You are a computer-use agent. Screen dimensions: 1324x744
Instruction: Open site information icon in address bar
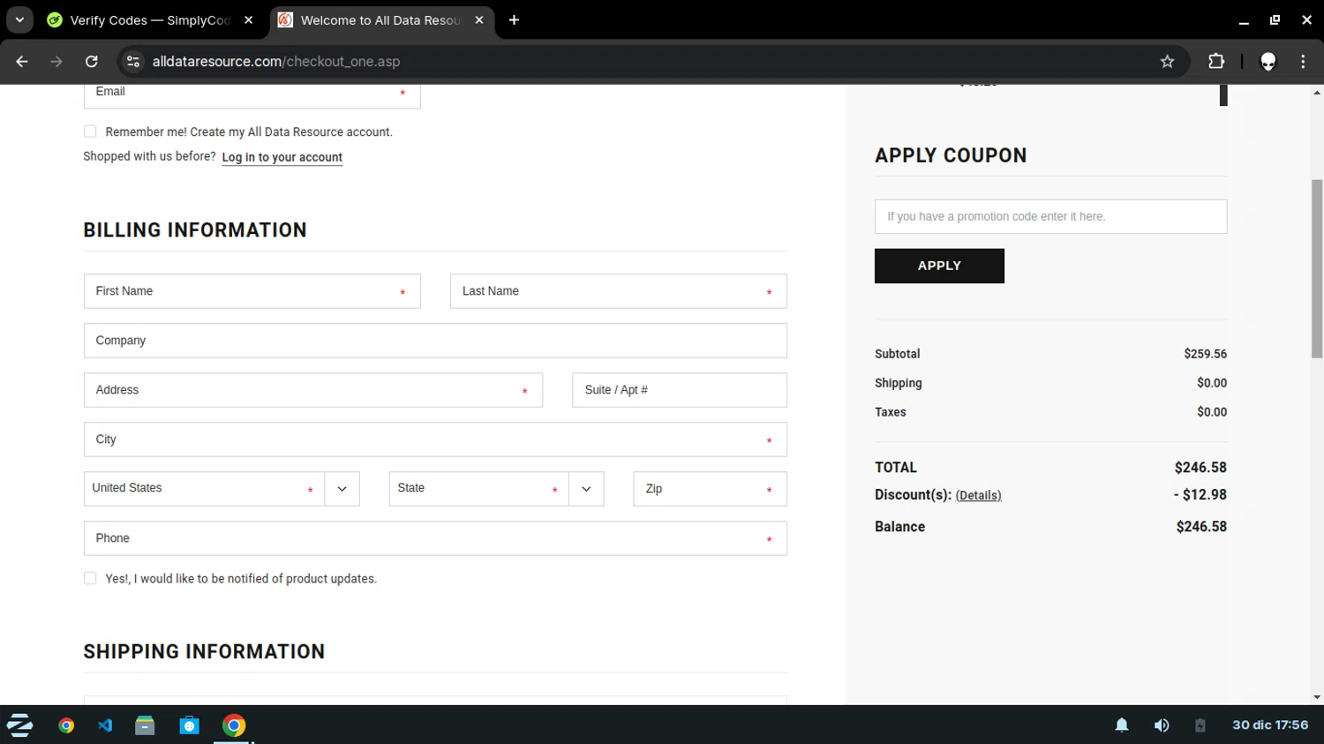coord(133,62)
